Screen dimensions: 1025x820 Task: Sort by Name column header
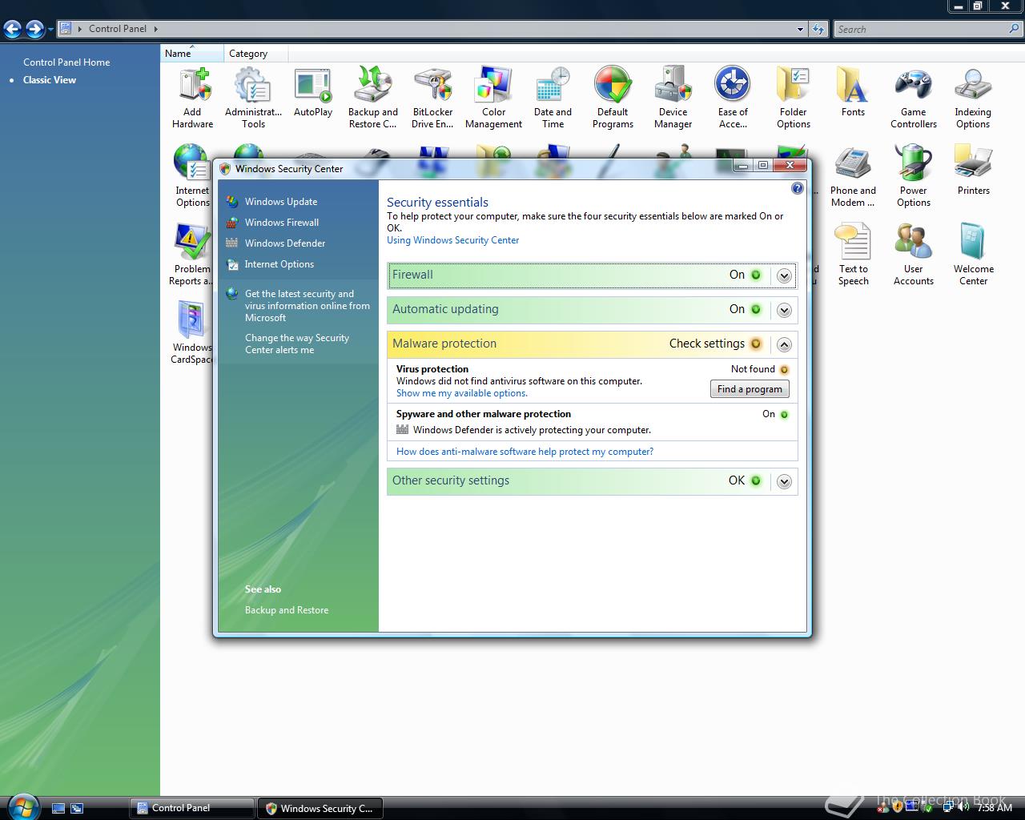(192, 54)
